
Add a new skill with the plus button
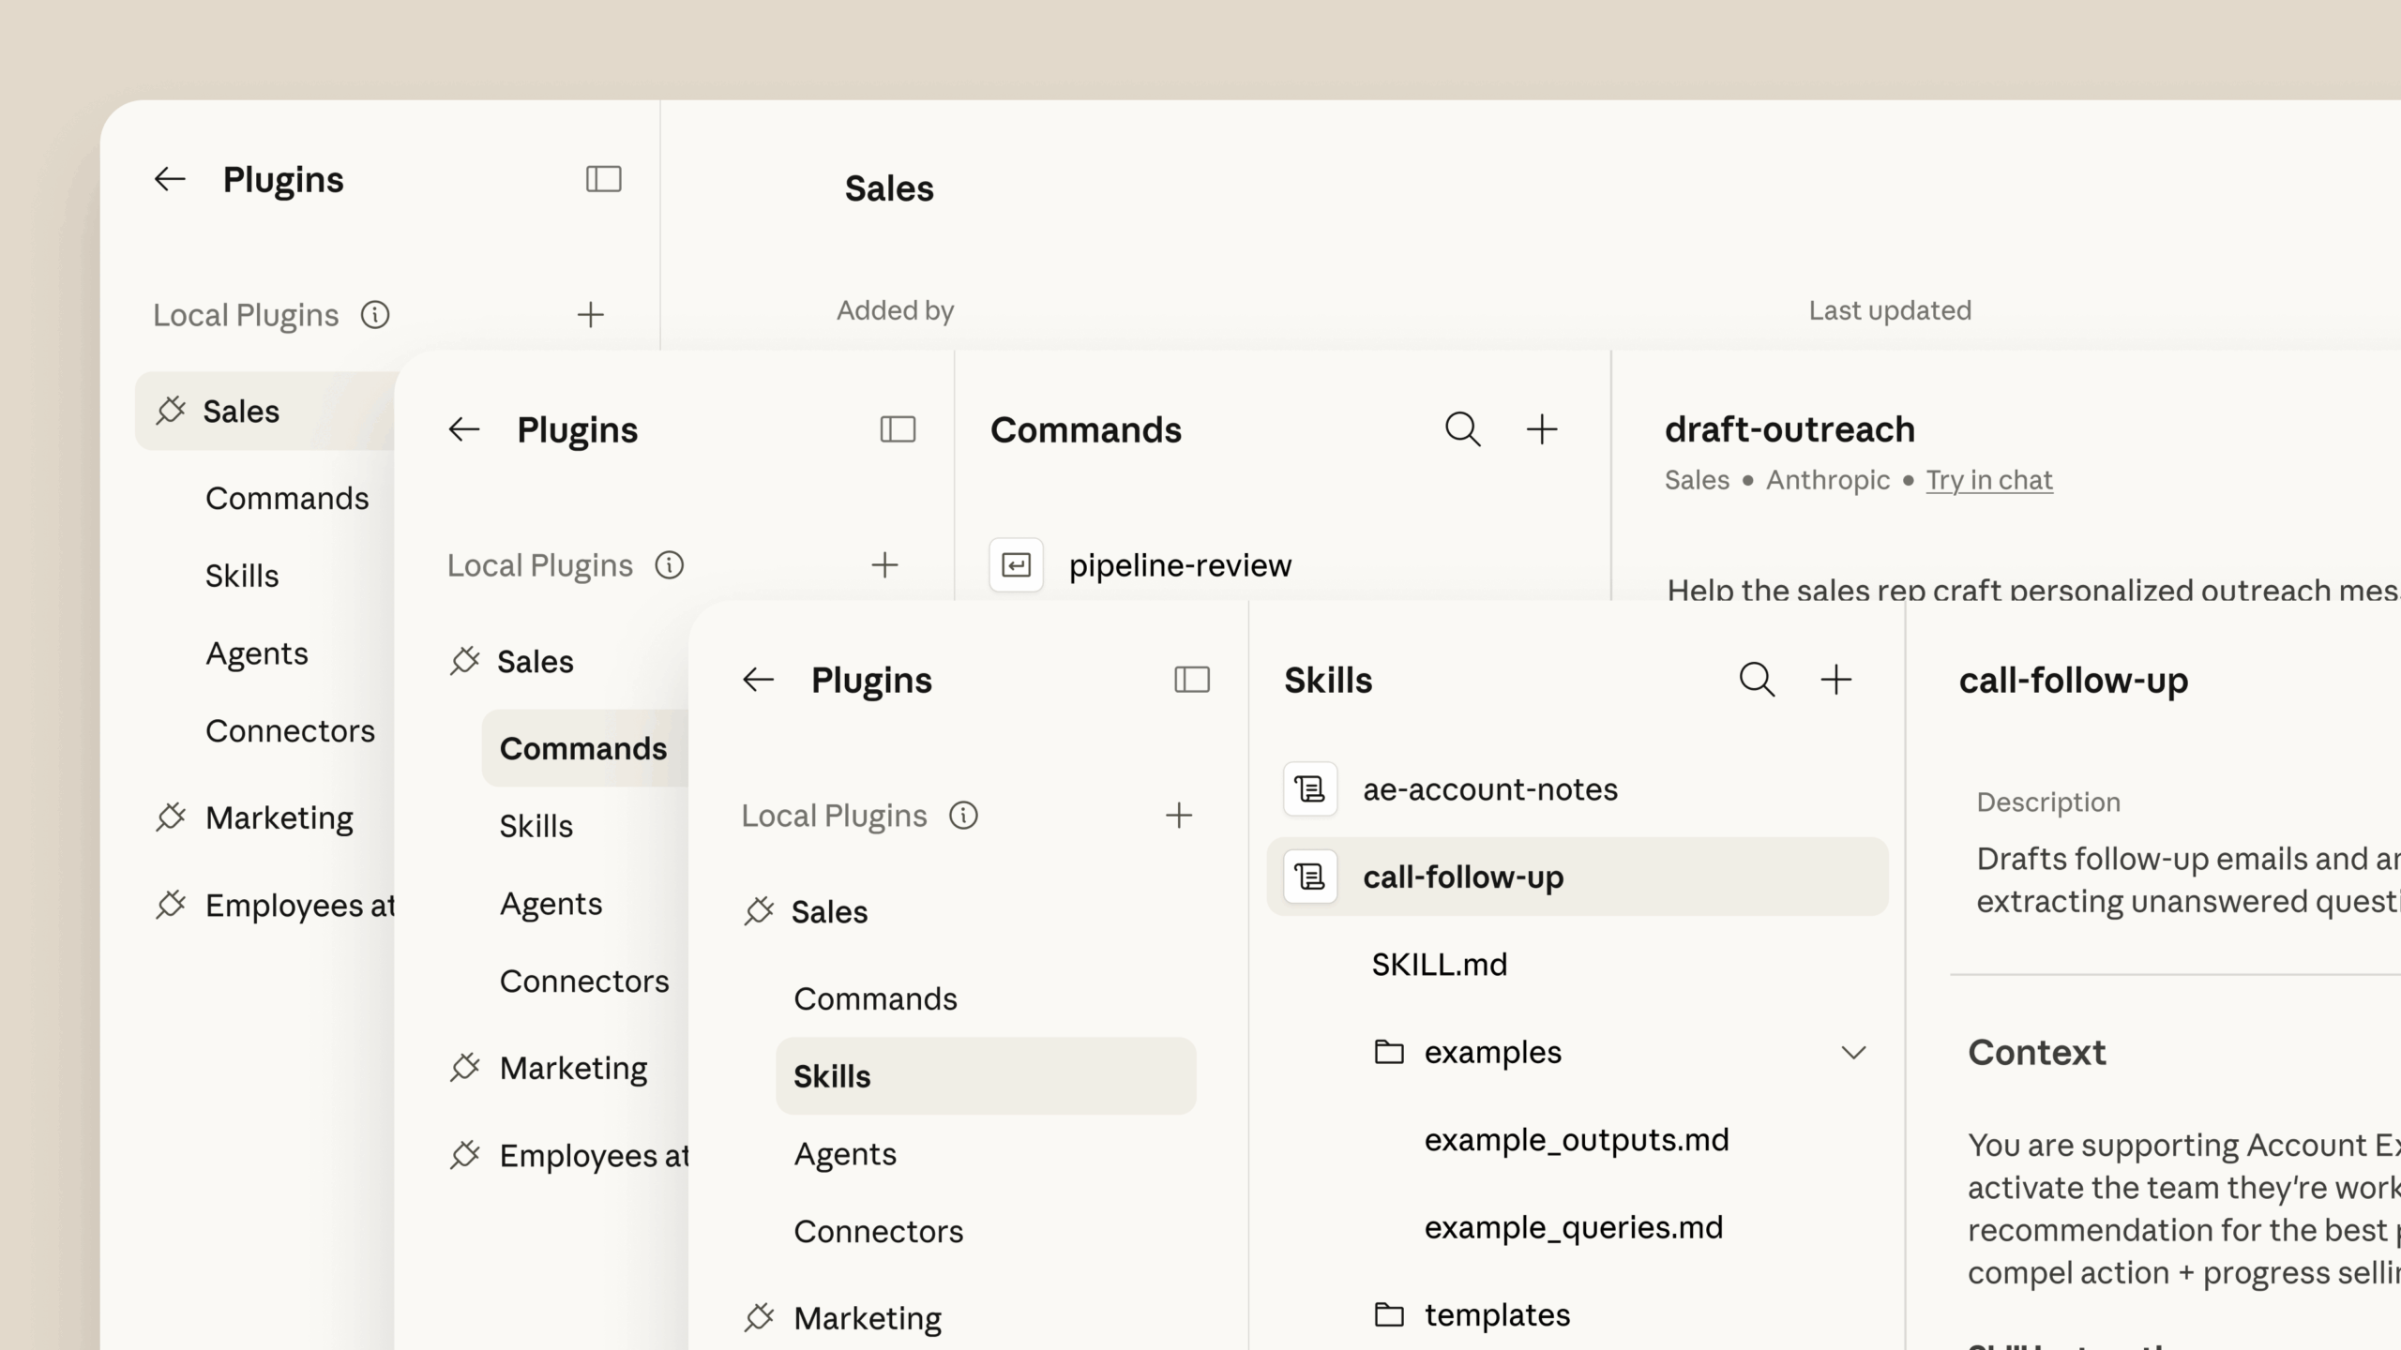1836,679
